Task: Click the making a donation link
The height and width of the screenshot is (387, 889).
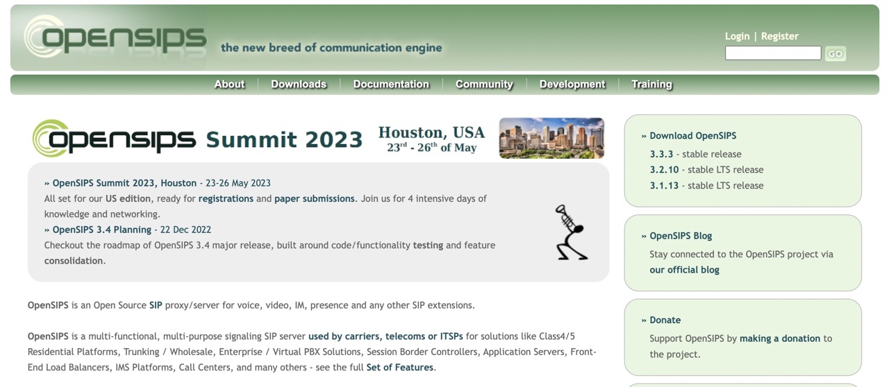Action: point(780,338)
